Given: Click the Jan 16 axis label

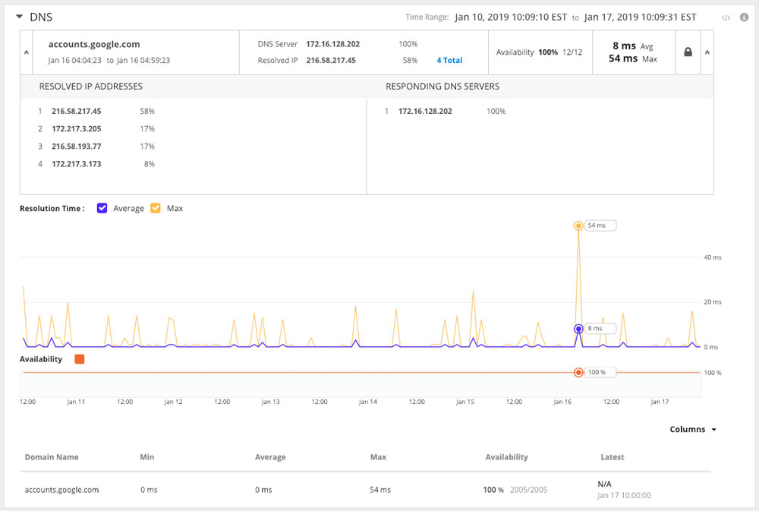Looking at the screenshot, I should pyautogui.click(x=562, y=402).
